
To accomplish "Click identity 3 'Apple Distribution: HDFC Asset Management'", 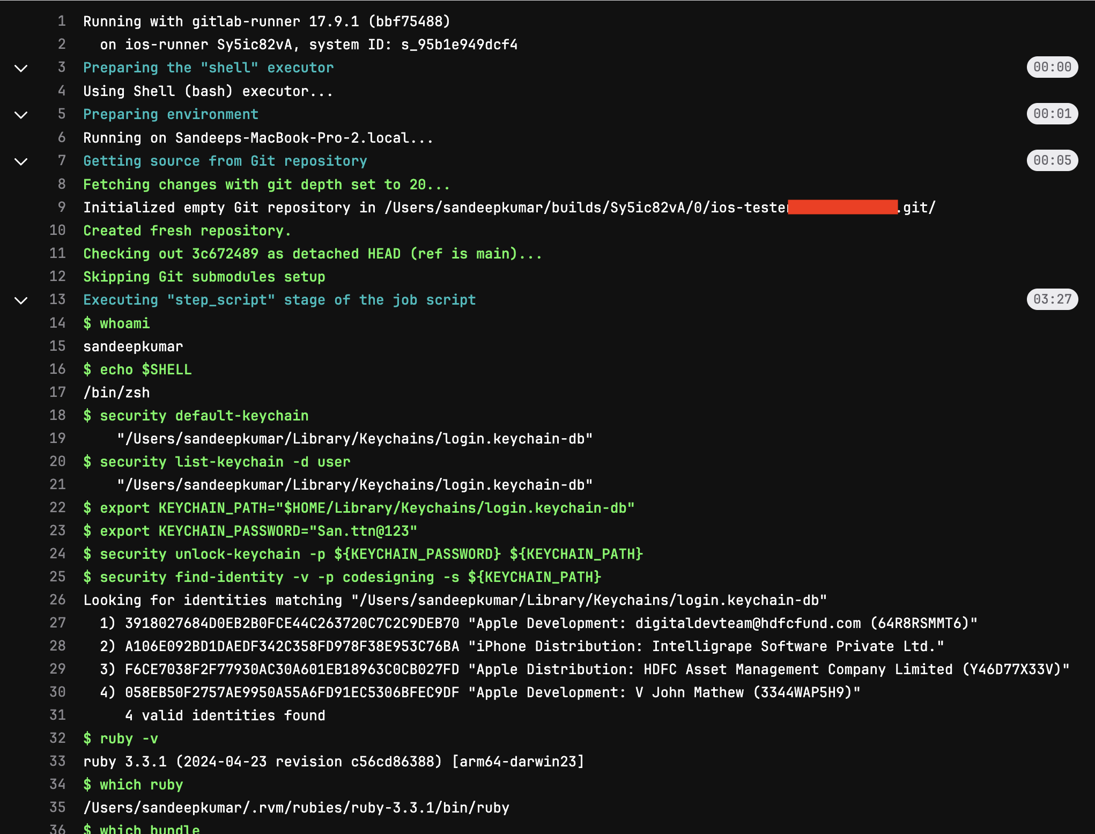I will click(x=585, y=669).
